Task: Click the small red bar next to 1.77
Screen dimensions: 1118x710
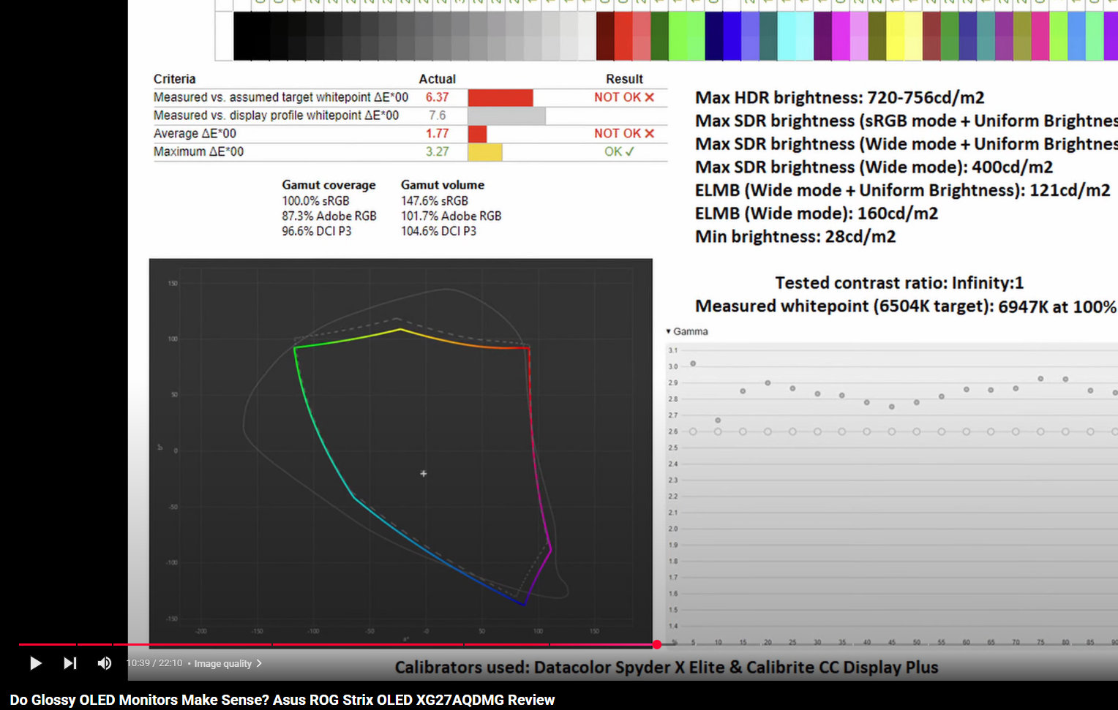Action: [478, 134]
